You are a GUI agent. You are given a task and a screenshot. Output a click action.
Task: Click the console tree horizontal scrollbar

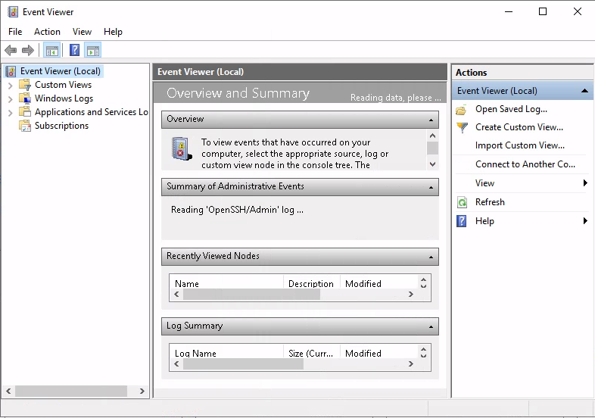(70, 391)
